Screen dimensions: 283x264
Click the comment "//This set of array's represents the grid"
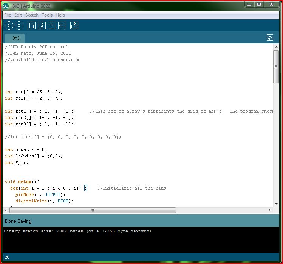(144, 111)
